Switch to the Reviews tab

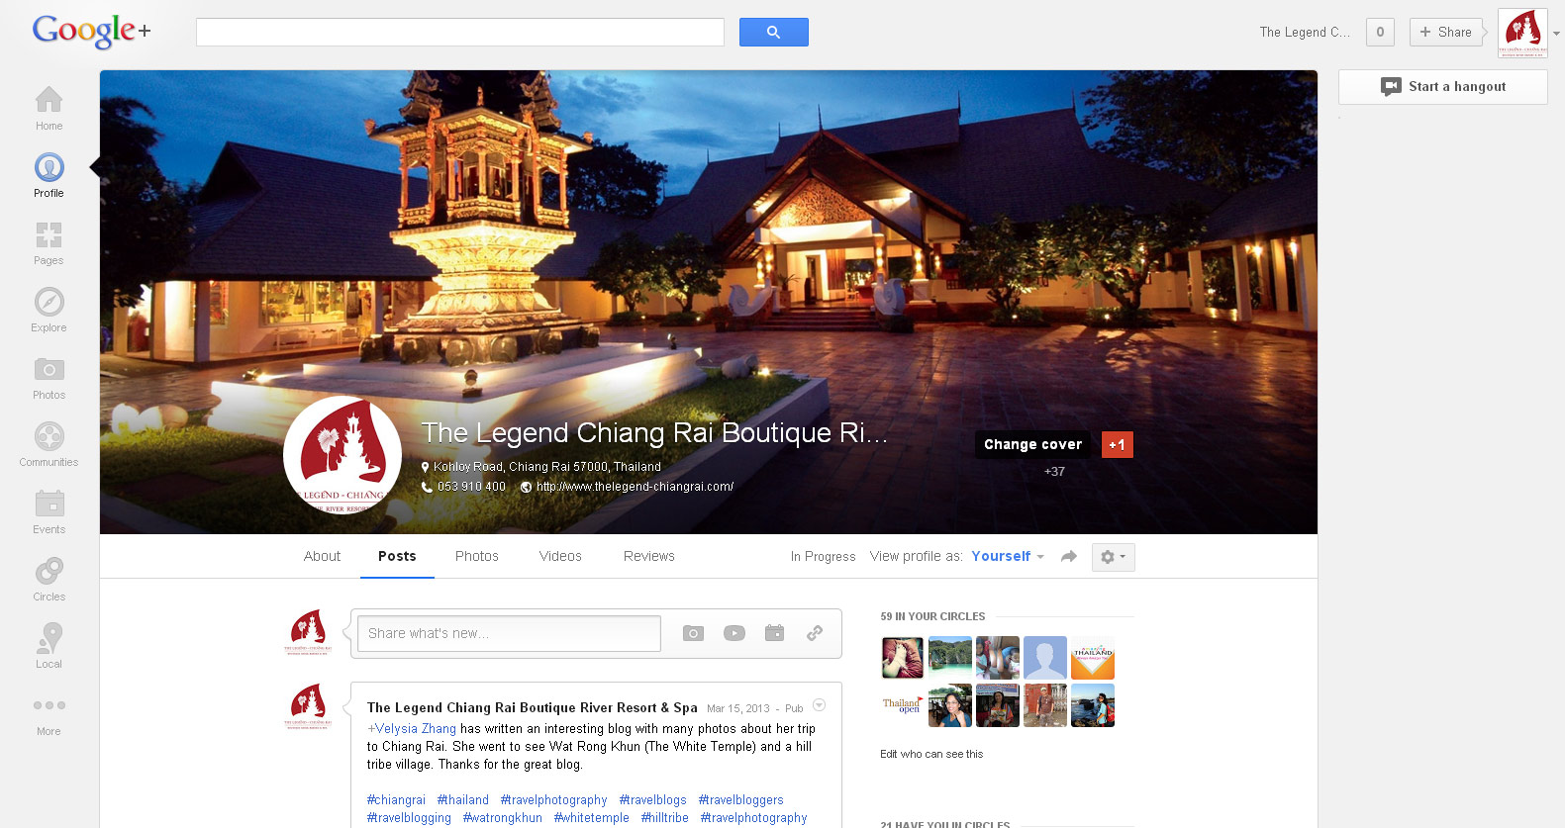(649, 556)
